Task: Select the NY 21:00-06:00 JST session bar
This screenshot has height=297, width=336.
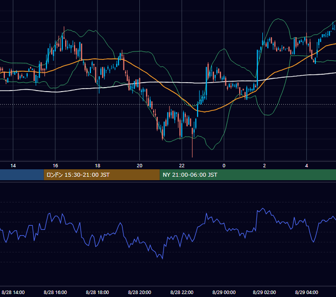Action: 248,175
